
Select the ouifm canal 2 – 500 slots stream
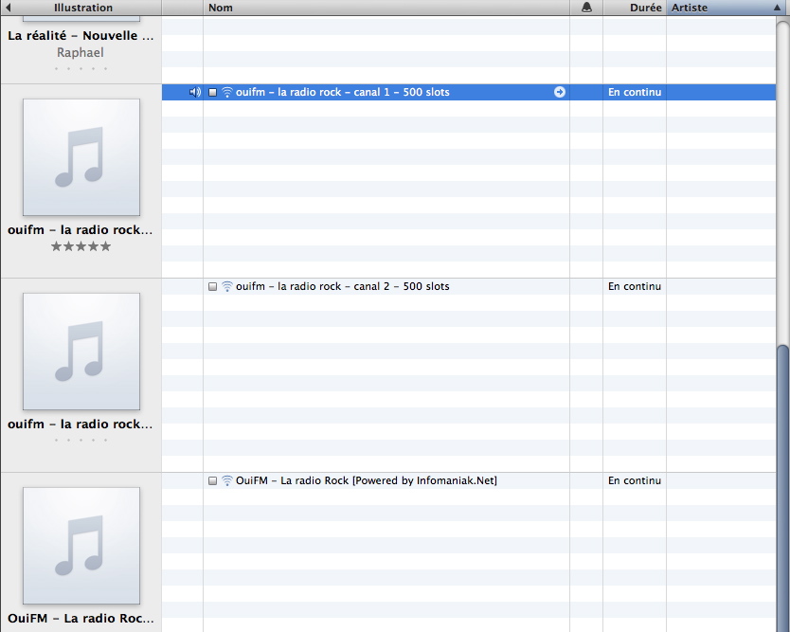pos(343,286)
